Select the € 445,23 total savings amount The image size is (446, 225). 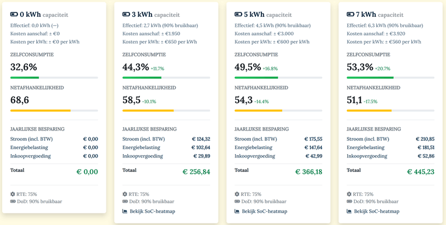[x=420, y=172]
